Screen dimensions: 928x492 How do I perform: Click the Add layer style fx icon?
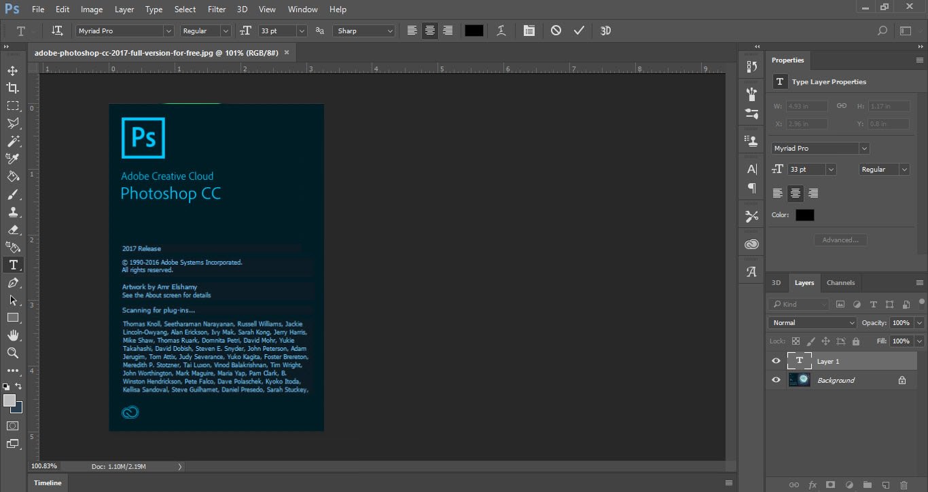click(812, 485)
